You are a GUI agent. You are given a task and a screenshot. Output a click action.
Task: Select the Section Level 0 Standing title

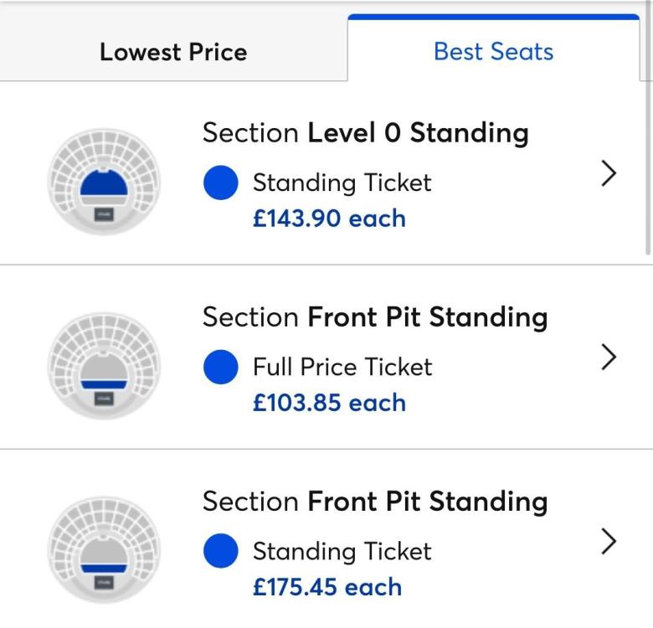[x=366, y=132]
